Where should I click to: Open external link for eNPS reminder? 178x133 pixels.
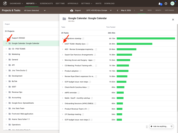coord(79,93)
